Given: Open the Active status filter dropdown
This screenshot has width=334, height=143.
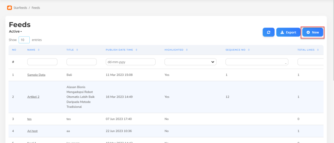Looking at the screenshot, I should [15, 32].
